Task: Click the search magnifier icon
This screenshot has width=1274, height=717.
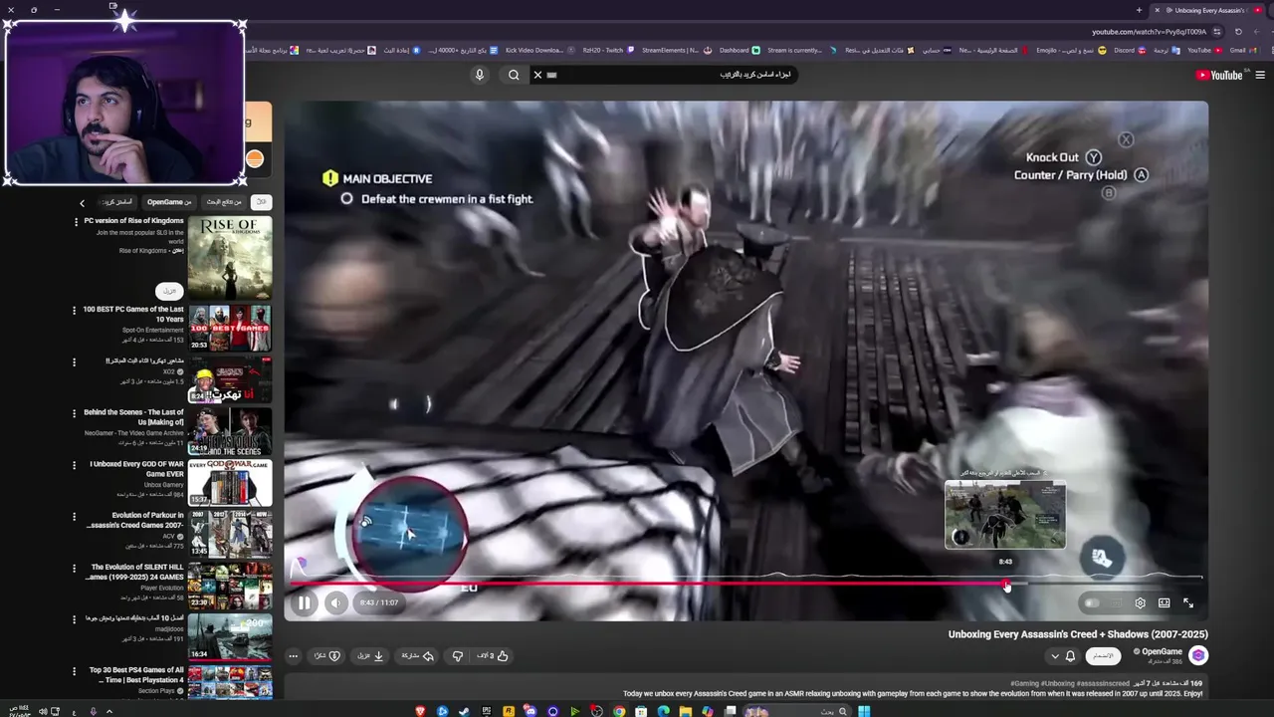Action: pos(514,75)
